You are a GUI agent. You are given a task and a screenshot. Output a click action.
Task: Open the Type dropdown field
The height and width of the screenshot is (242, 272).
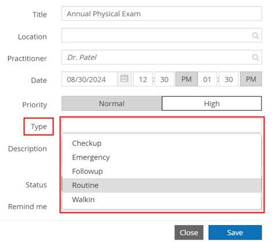[x=162, y=125]
